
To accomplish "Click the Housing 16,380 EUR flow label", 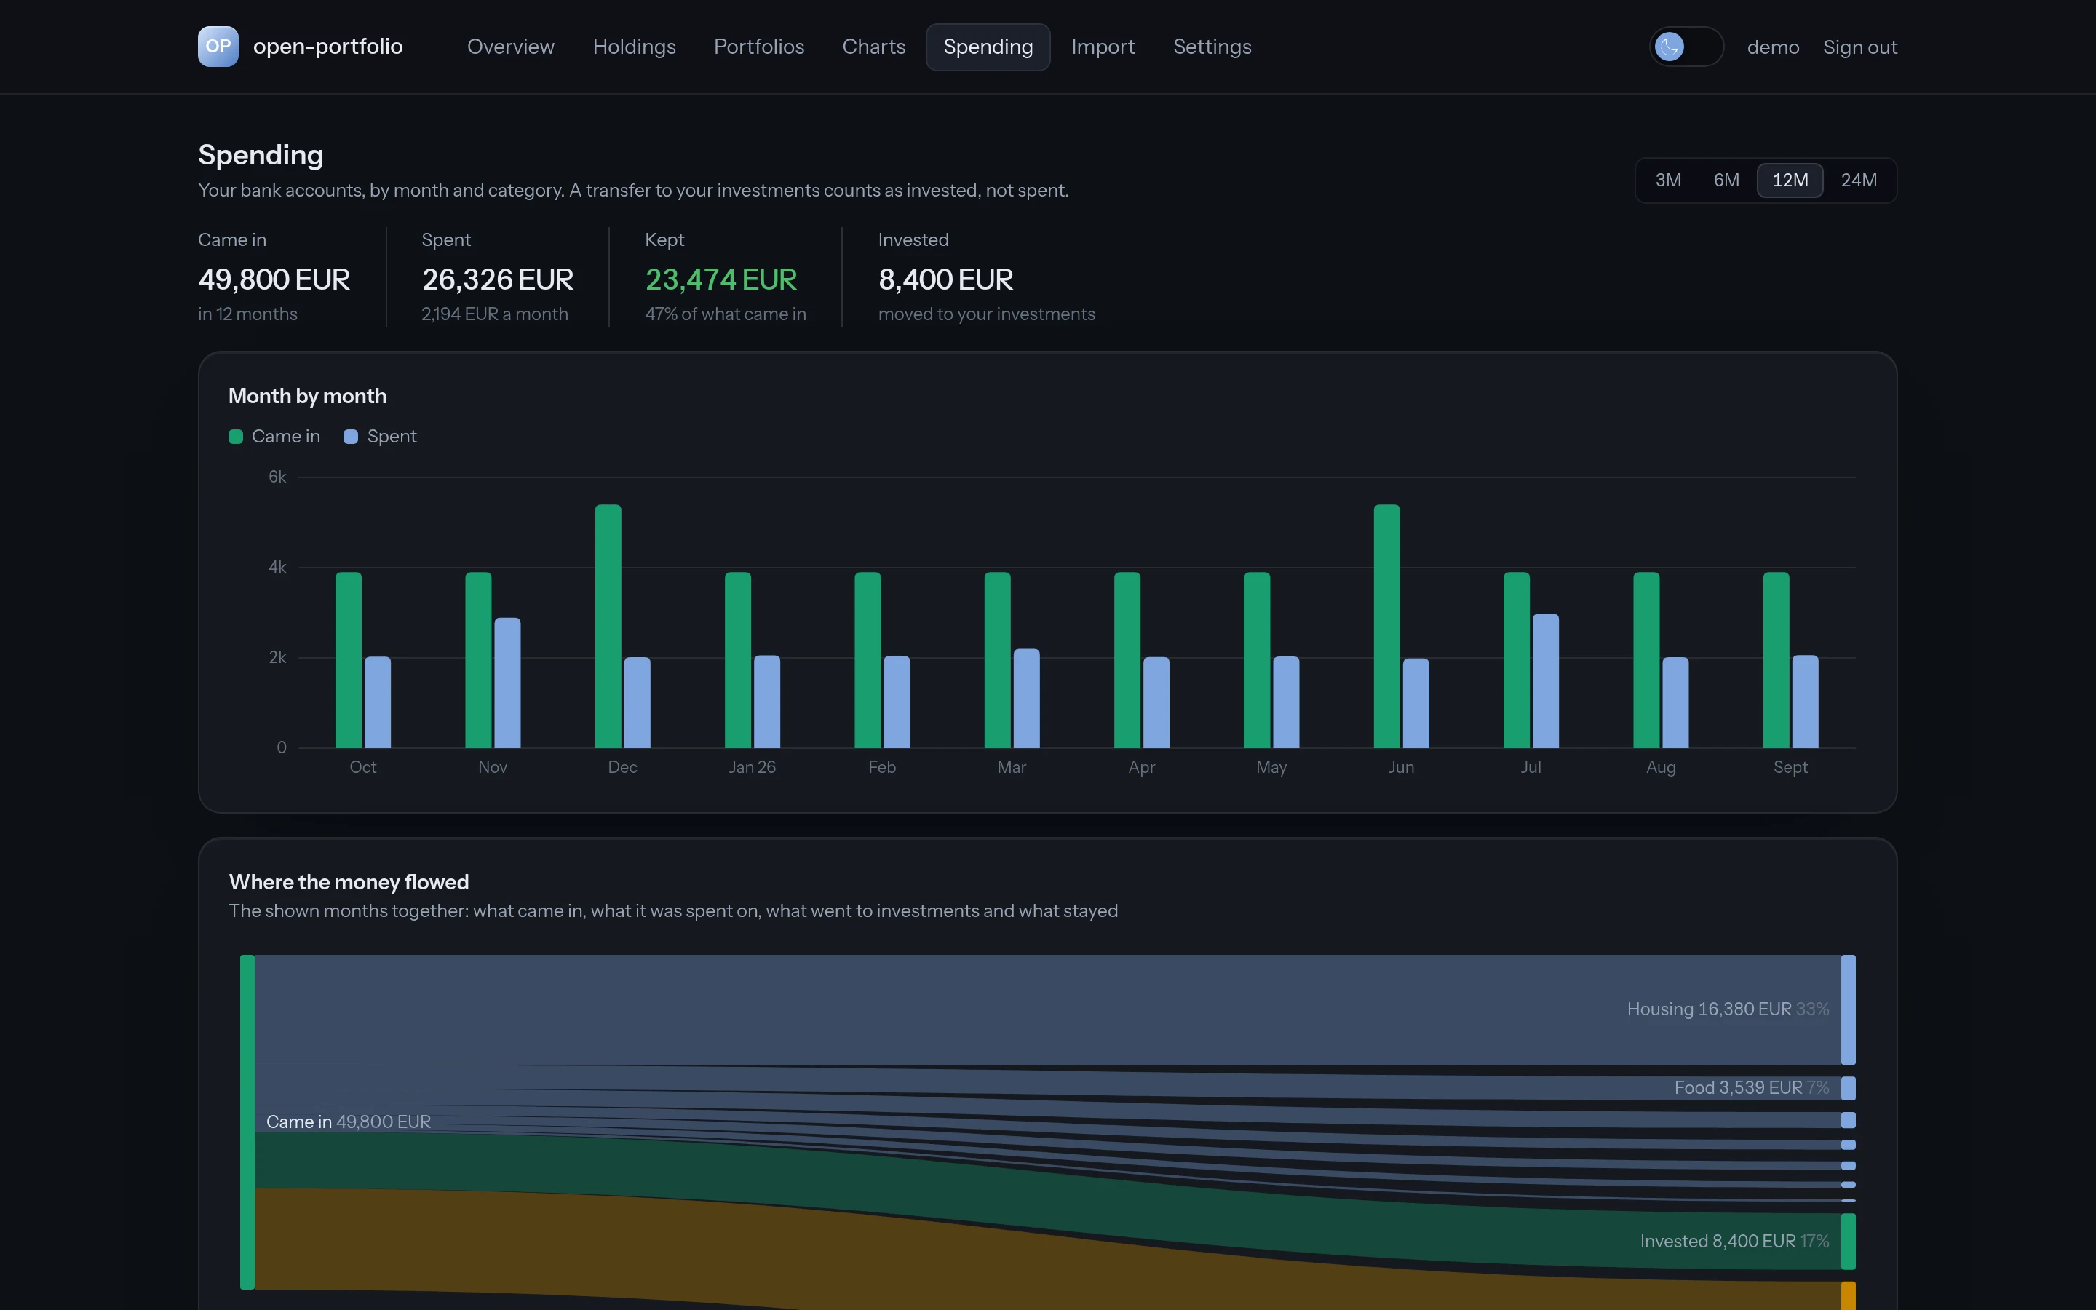I will pos(1728,1009).
